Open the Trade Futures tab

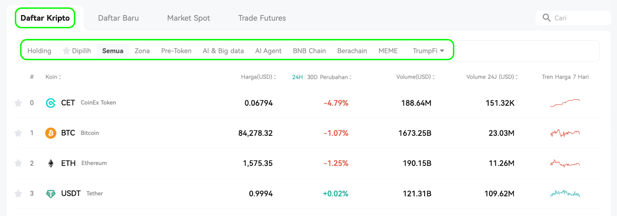click(x=262, y=18)
